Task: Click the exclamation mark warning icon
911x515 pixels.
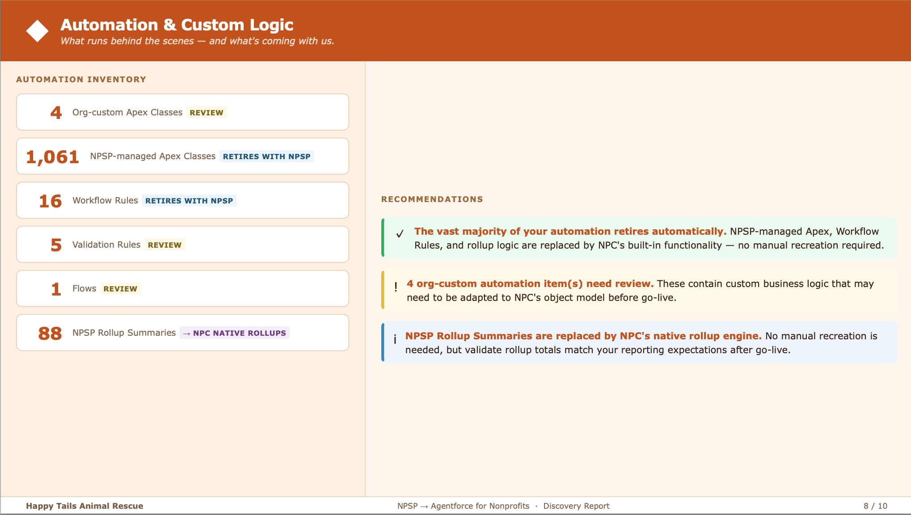Action: (x=396, y=287)
